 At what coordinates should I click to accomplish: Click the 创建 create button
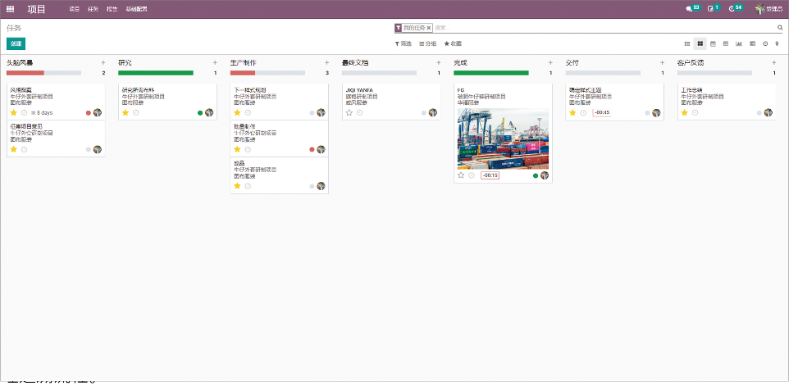tap(16, 43)
